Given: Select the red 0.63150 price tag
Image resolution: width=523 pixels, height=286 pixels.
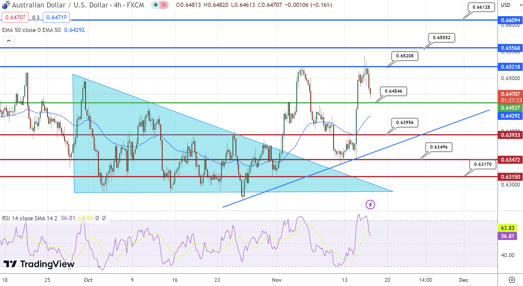Looking at the screenshot, I should point(510,177).
